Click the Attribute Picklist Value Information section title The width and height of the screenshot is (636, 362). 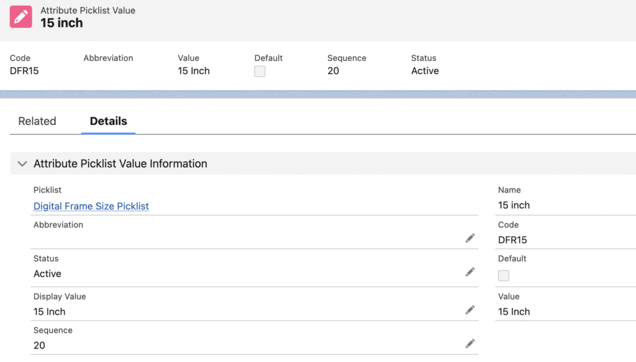tap(120, 164)
